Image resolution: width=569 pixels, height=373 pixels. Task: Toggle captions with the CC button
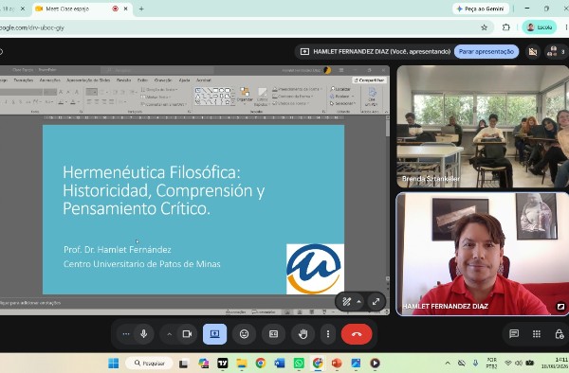274,334
